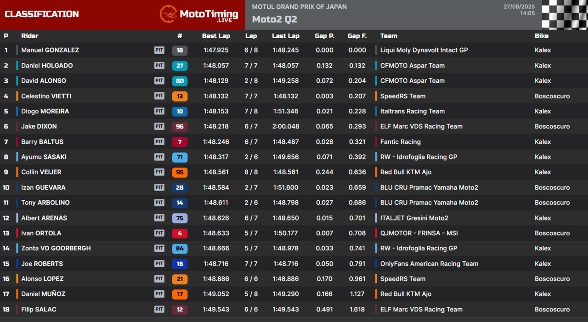The image size is (588, 322).
Task: Click the CLASSIFICATION title
Action: coord(42,14)
